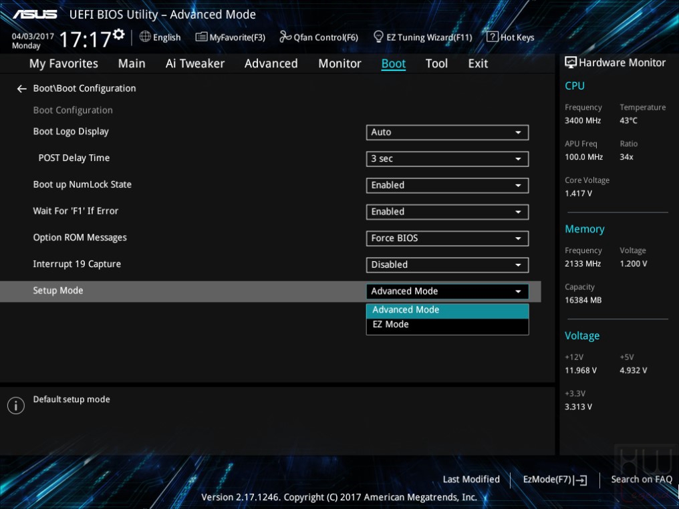Choose Advanced Mode from the open list
The width and height of the screenshot is (679, 509).
[447, 311]
